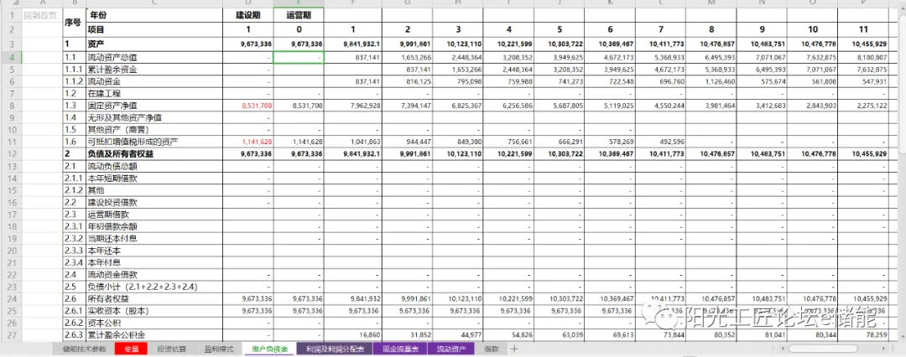906x357 pixels.
Task: Select the red 1,141,628 cell
Action: 247,142
